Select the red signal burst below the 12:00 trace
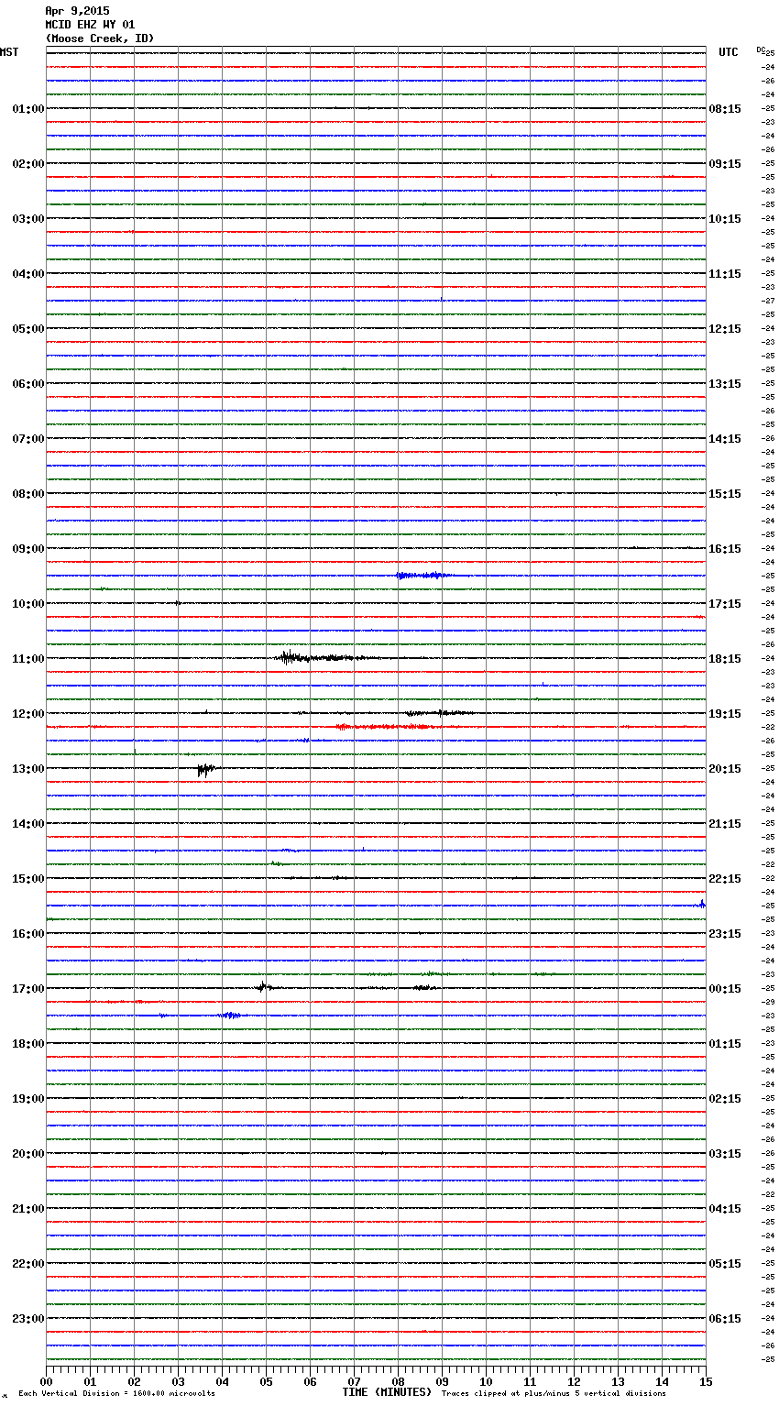The height and width of the screenshot is (1406, 779). [x=385, y=727]
